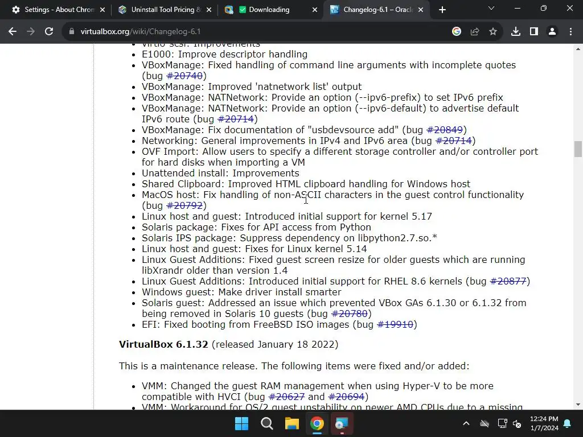Reload the Changelog page
The height and width of the screenshot is (437, 583).
pyautogui.click(x=49, y=32)
